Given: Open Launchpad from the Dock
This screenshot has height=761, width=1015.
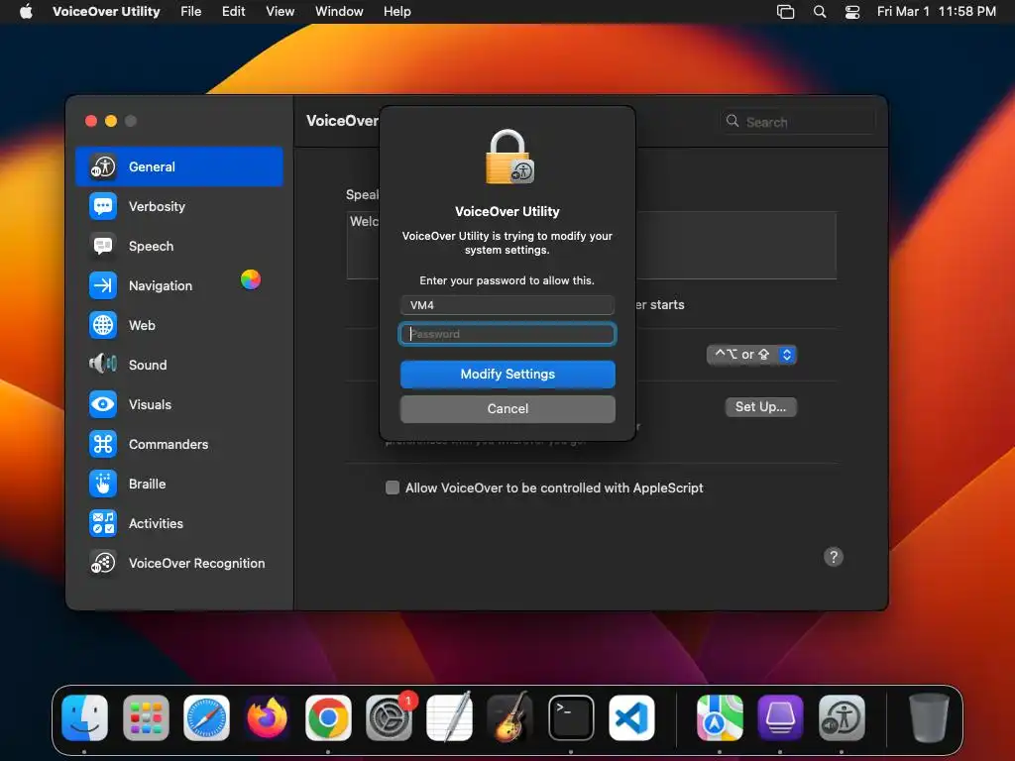Looking at the screenshot, I should [x=146, y=717].
